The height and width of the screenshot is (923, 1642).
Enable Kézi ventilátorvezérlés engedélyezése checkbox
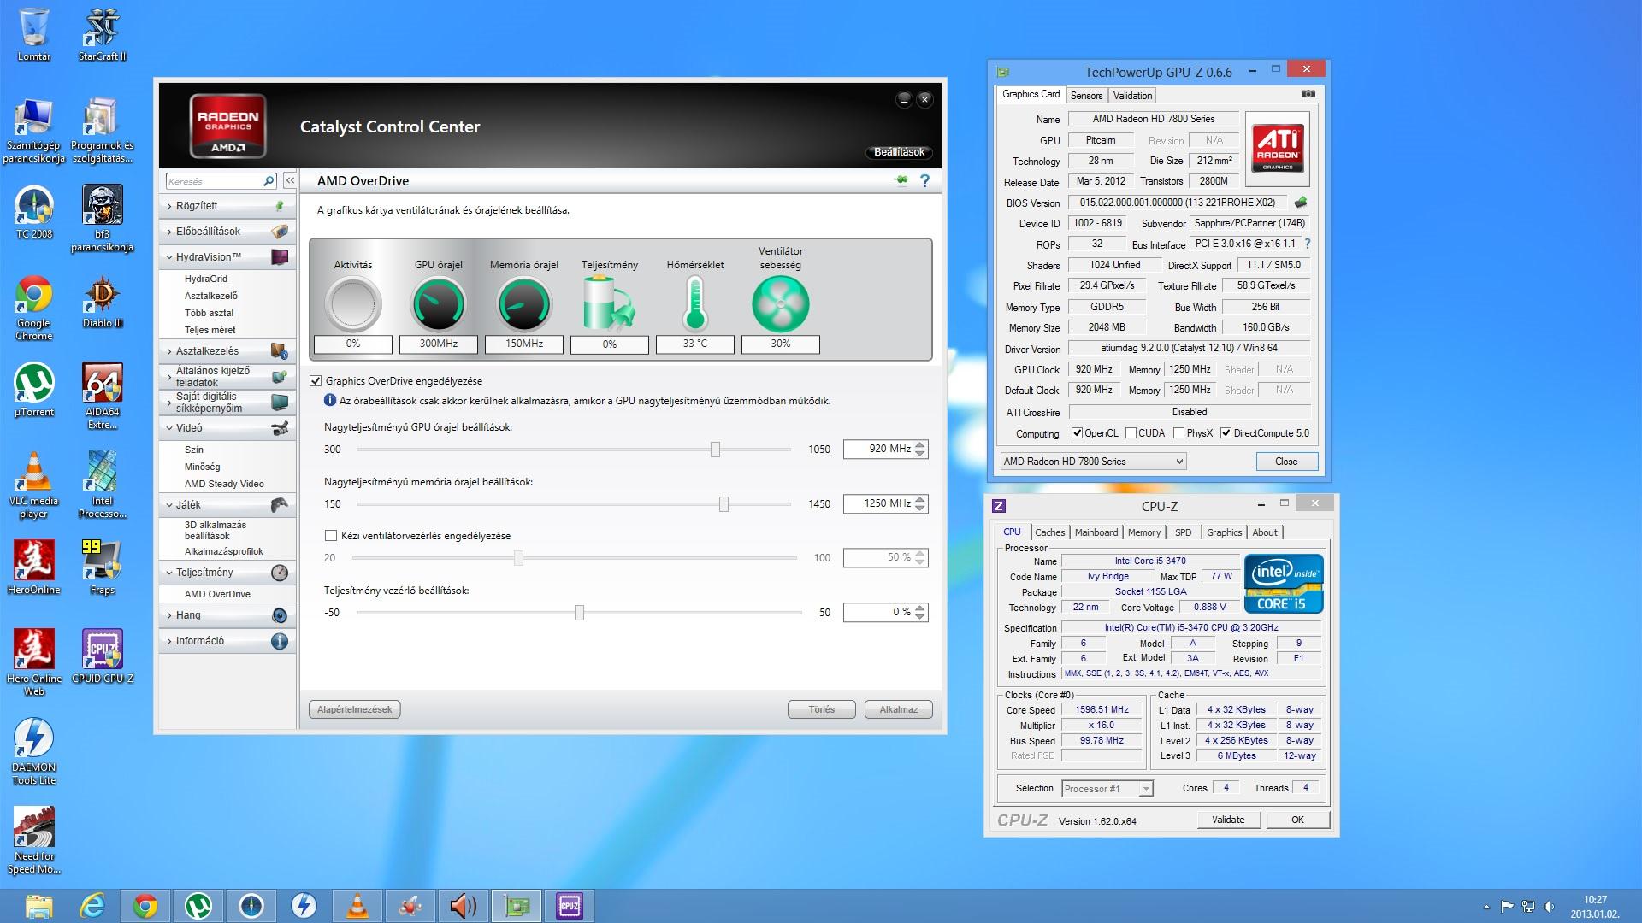[x=331, y=536]
